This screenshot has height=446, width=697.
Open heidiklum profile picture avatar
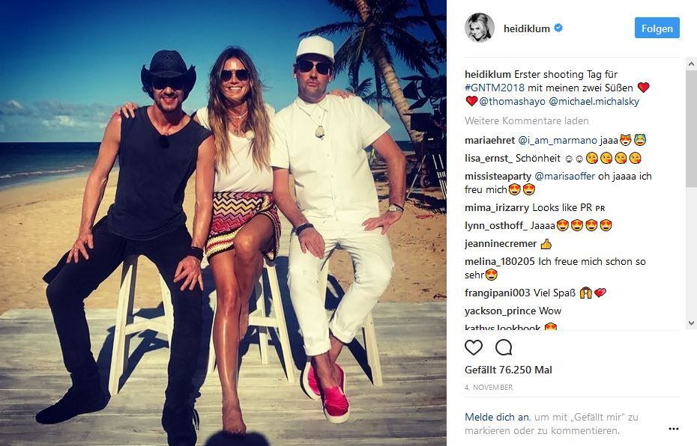tap(480, 28)
